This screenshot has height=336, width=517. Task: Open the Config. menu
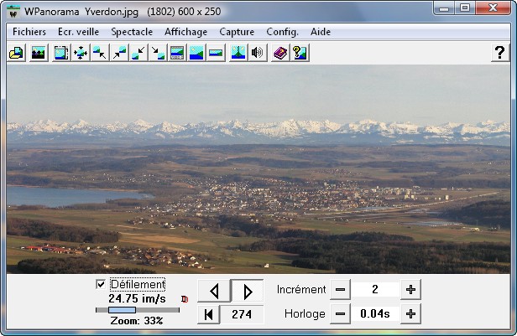click(x=282, y=32)
